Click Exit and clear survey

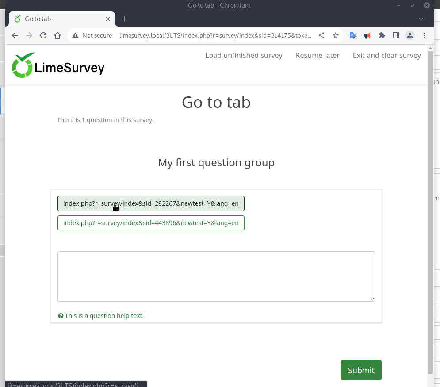(386, 55)
